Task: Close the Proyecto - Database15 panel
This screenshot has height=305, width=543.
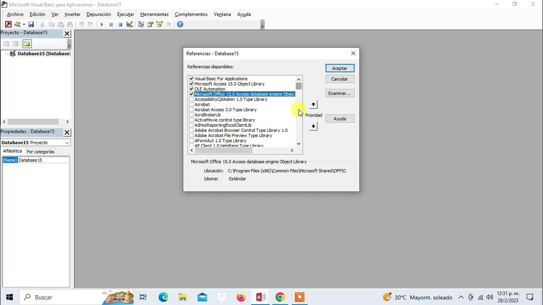Action: click(67, 33)
